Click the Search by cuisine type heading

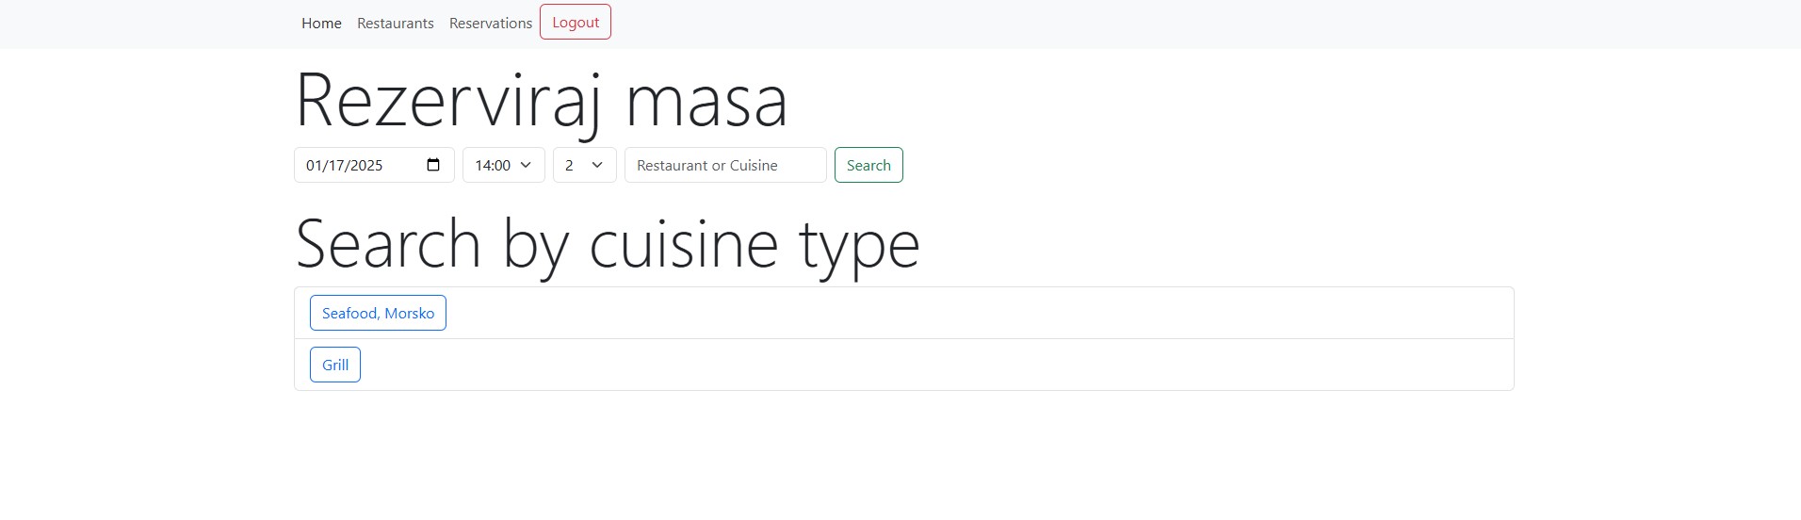pyautogui.click(x=607, y=244)
